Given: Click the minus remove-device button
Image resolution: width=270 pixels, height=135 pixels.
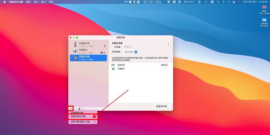Looking at the screenshot, I should tap(75, 109).
